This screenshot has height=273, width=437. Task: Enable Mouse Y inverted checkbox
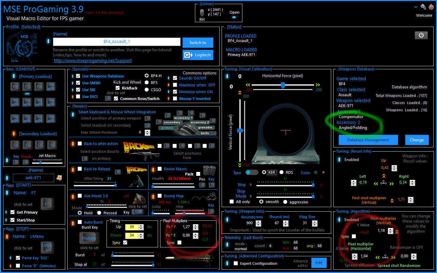[x=175, y=99]
